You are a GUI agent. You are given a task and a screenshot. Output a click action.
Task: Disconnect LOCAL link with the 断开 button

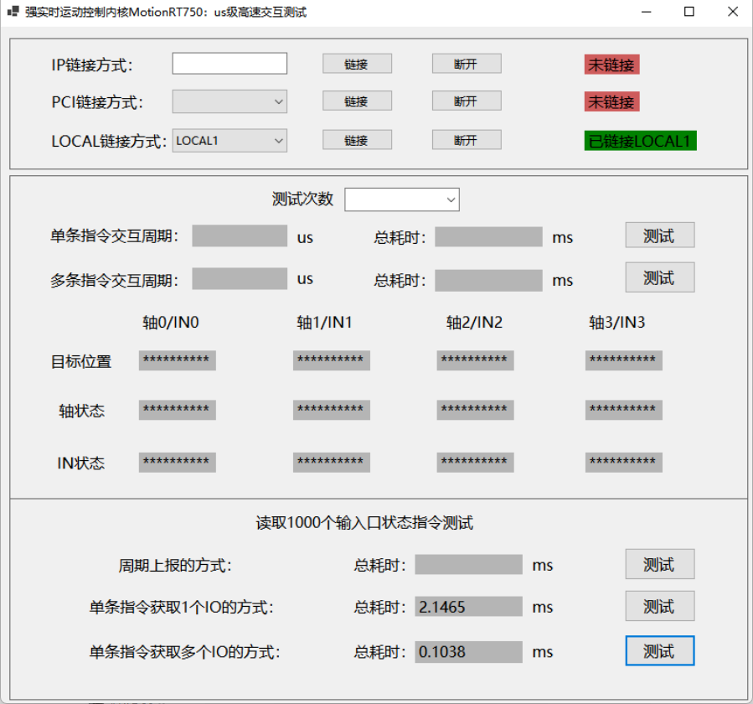point(467,140)
